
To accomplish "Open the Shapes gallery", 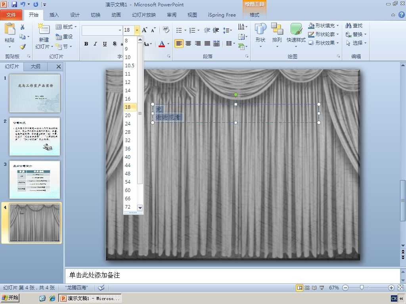I will (x=260, y=35).
